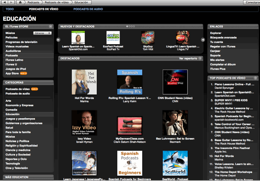Open Izzy Video cover art

84,123
